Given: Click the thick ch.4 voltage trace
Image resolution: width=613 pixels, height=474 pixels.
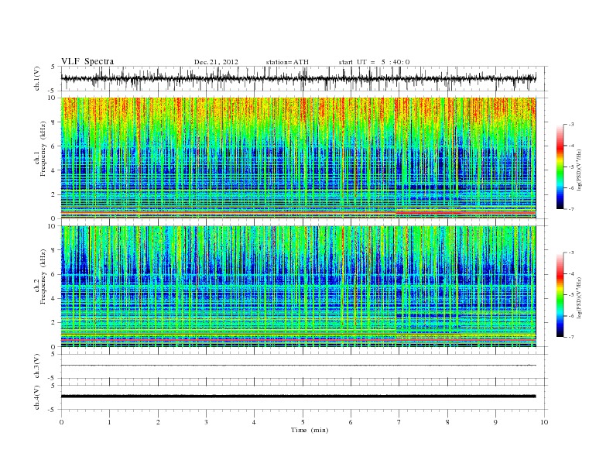Looking at the screenshot, I should pyautogui.click(x=298, y=397).
